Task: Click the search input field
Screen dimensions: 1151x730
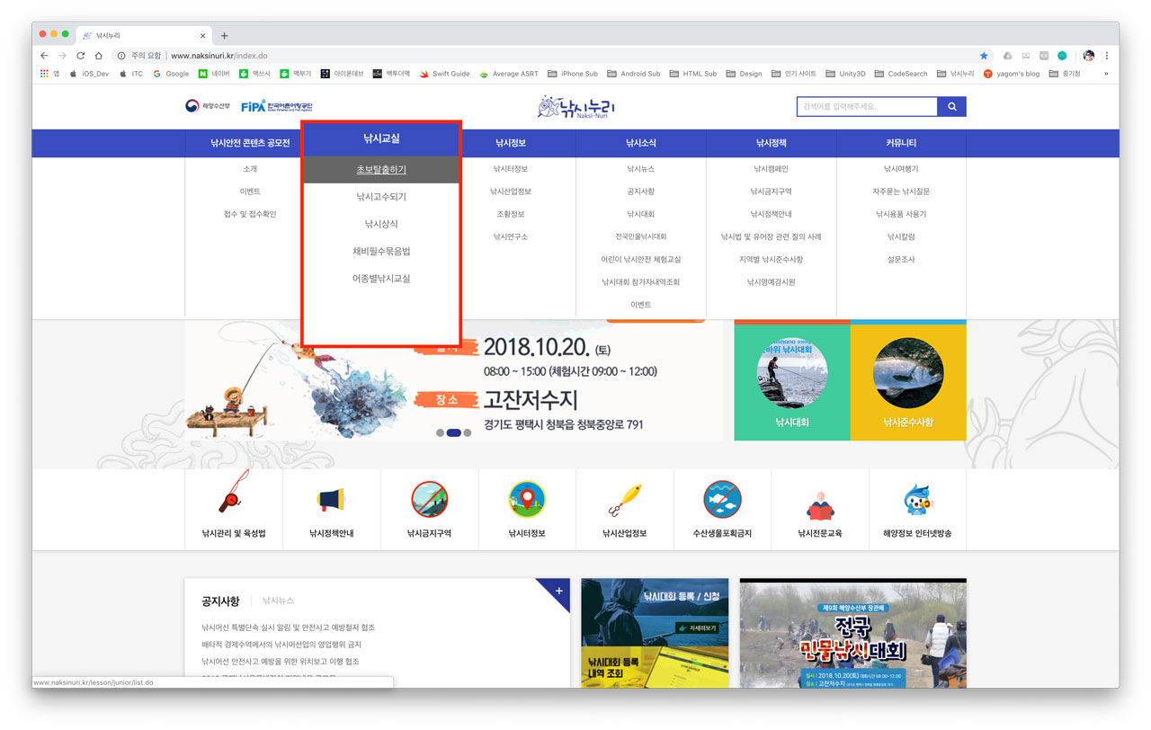Action: (x=863, y=106)
